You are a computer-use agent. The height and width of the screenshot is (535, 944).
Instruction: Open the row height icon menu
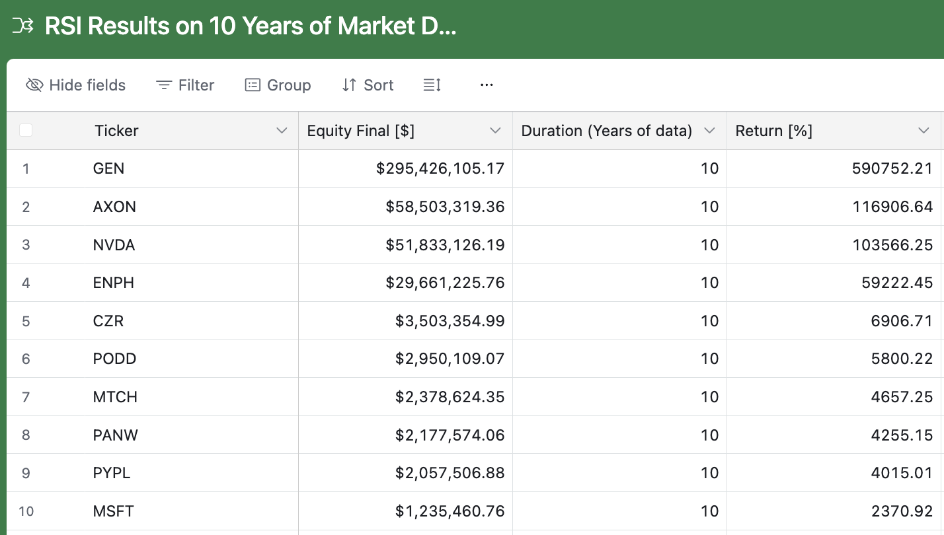tap(432, 85)
